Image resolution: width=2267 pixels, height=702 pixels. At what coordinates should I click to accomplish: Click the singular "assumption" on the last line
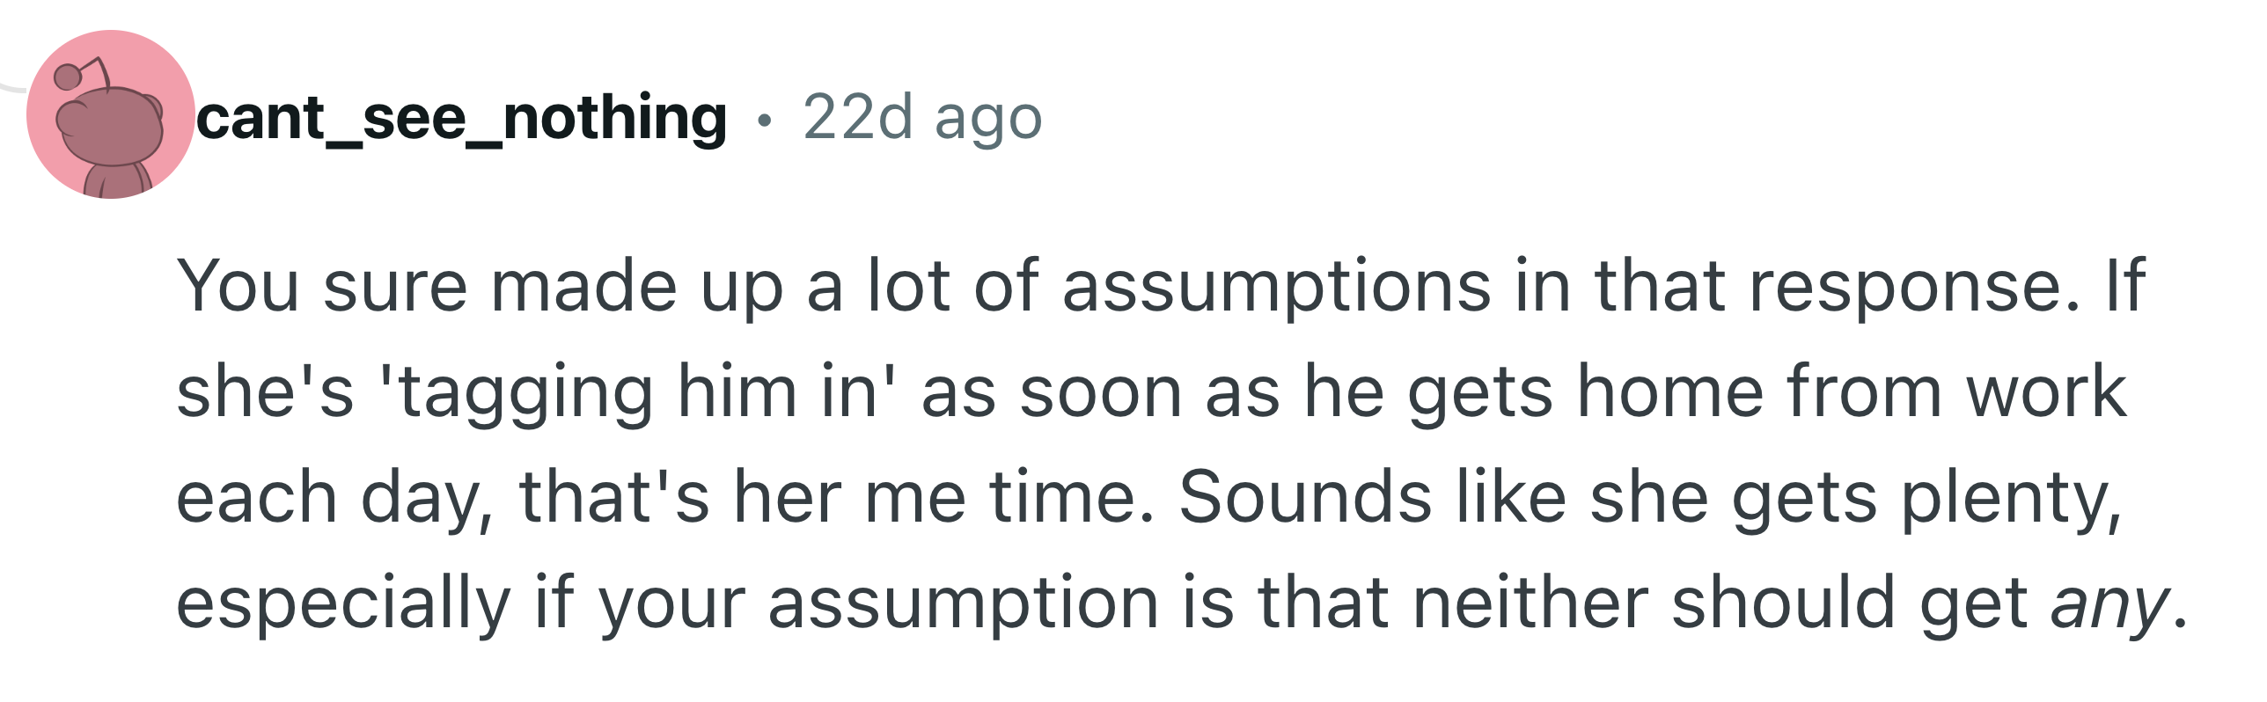(x=963, y=603)
